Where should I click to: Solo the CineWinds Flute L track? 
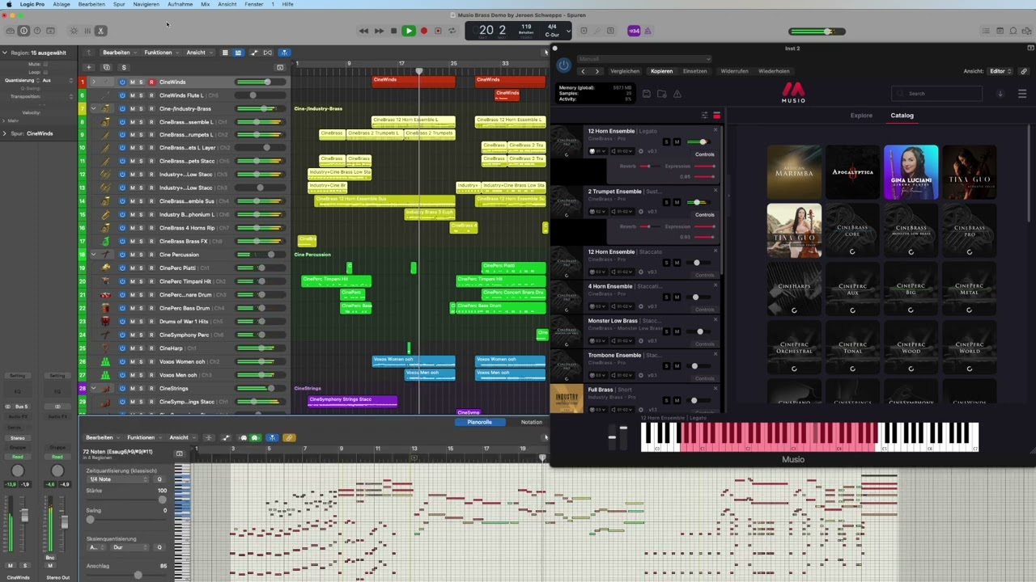pyautogui.click(x=141, y=95)
